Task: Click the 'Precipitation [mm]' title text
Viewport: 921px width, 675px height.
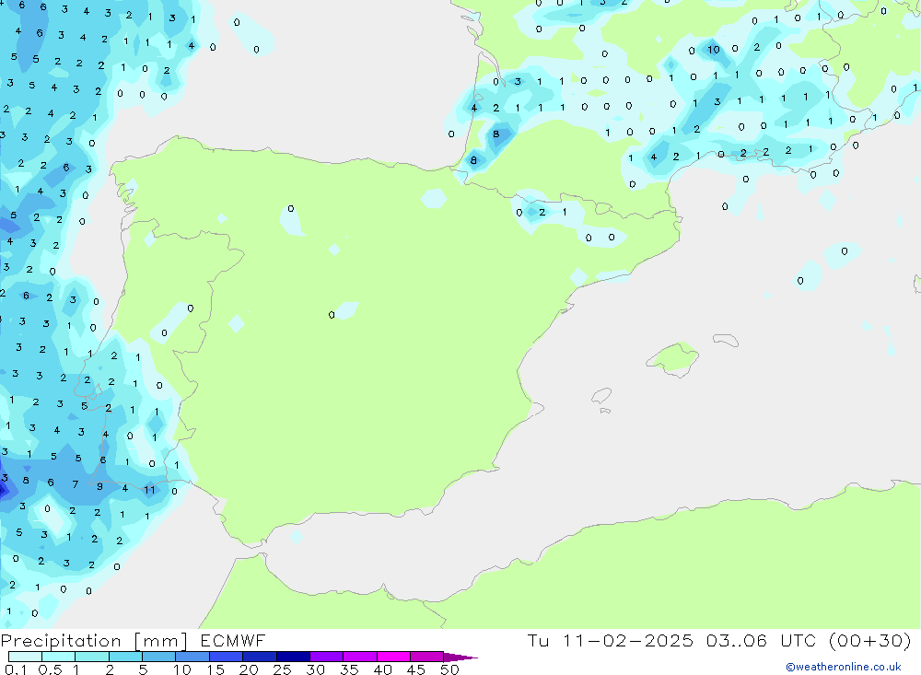Action: 94,640
